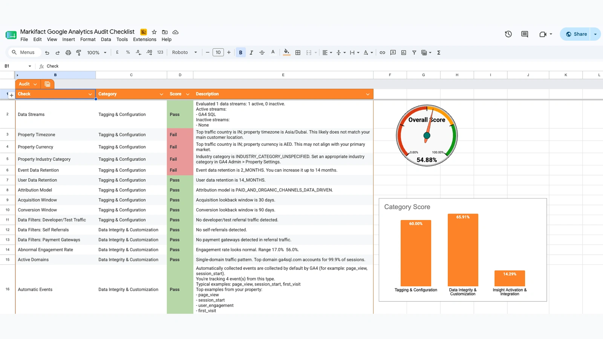603x339 pixels.
Task: Select the Property Timezone cell
Action: (x=55, y=135)
